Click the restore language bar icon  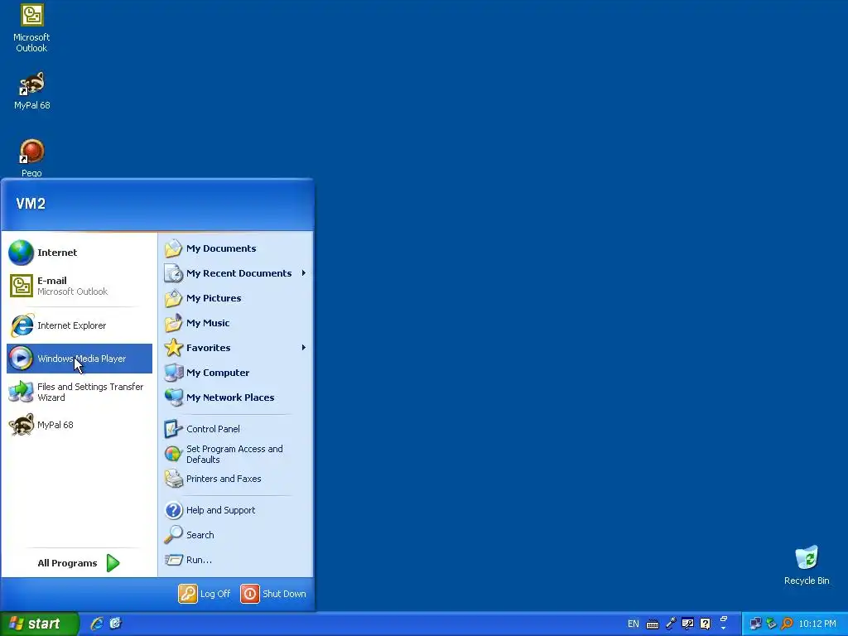724,619
